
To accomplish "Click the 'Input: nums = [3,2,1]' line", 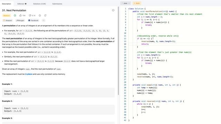I will pyautogui.click(x=16, y=108).
